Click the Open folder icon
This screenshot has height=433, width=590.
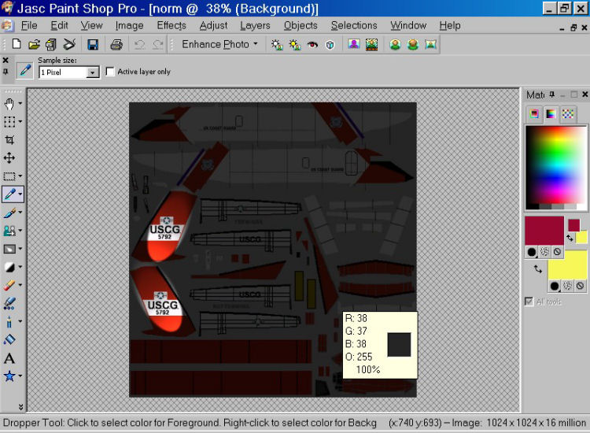pyautogui.click(x=34, y=44)
